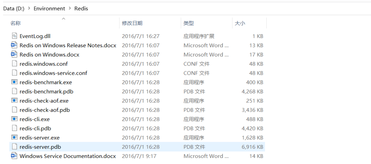Click the file icon of redis-server.pdb
This screenshot has height=164, width=371.
coord(15,147)
